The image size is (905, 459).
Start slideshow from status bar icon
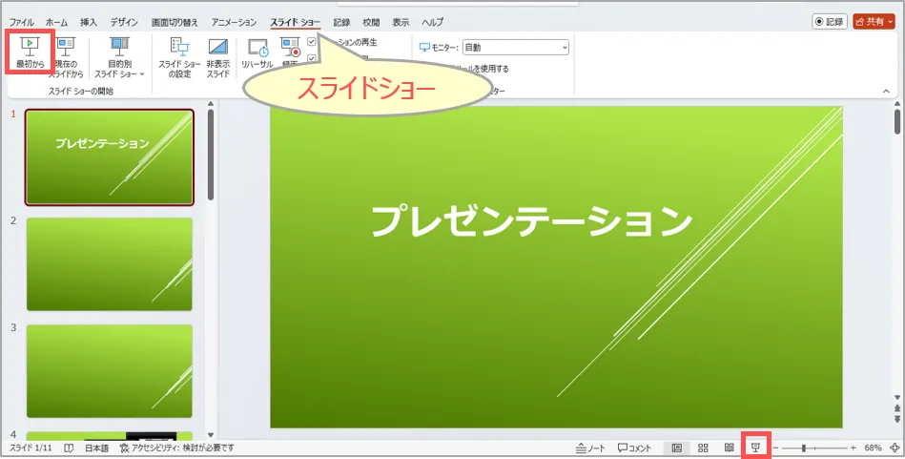click(756, 448)
